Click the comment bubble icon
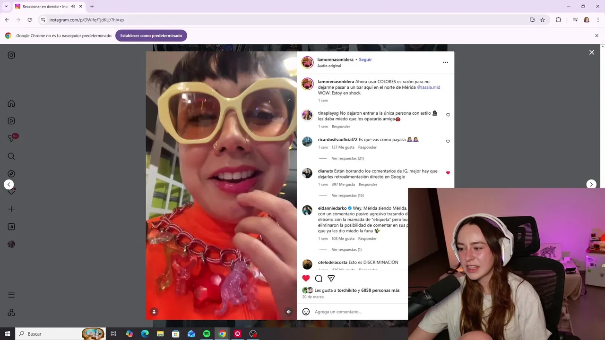605x340 pixels. [x=319, y=278]
